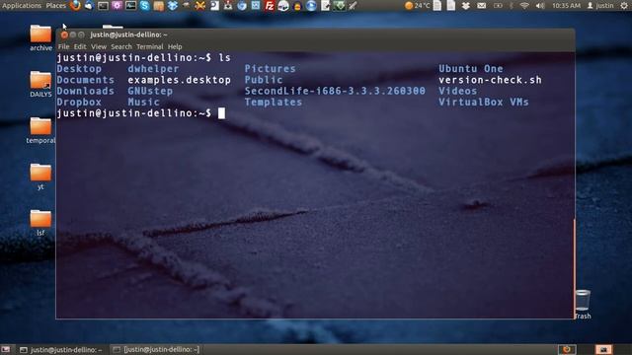Click the Dropbox launcher icon in panel
This screenshot has height=355, width=632.
click(x=173, y=6)
